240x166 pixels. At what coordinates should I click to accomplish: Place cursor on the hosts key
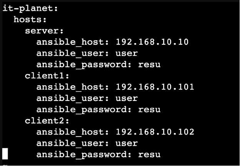[x=28, y=20]
